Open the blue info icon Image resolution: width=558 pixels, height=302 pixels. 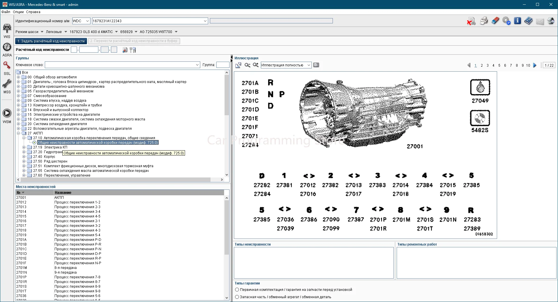click(x=517, y=21)
